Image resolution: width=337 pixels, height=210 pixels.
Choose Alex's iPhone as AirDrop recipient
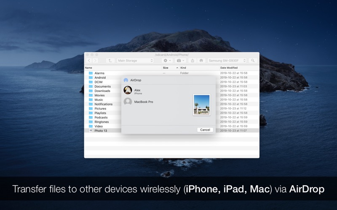(133, 90)
